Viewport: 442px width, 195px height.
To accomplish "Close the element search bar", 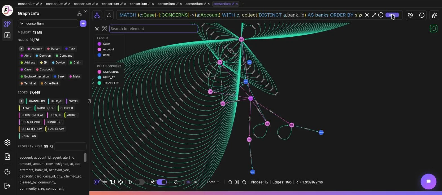I will pyautogui.click(x=97, y=28).
